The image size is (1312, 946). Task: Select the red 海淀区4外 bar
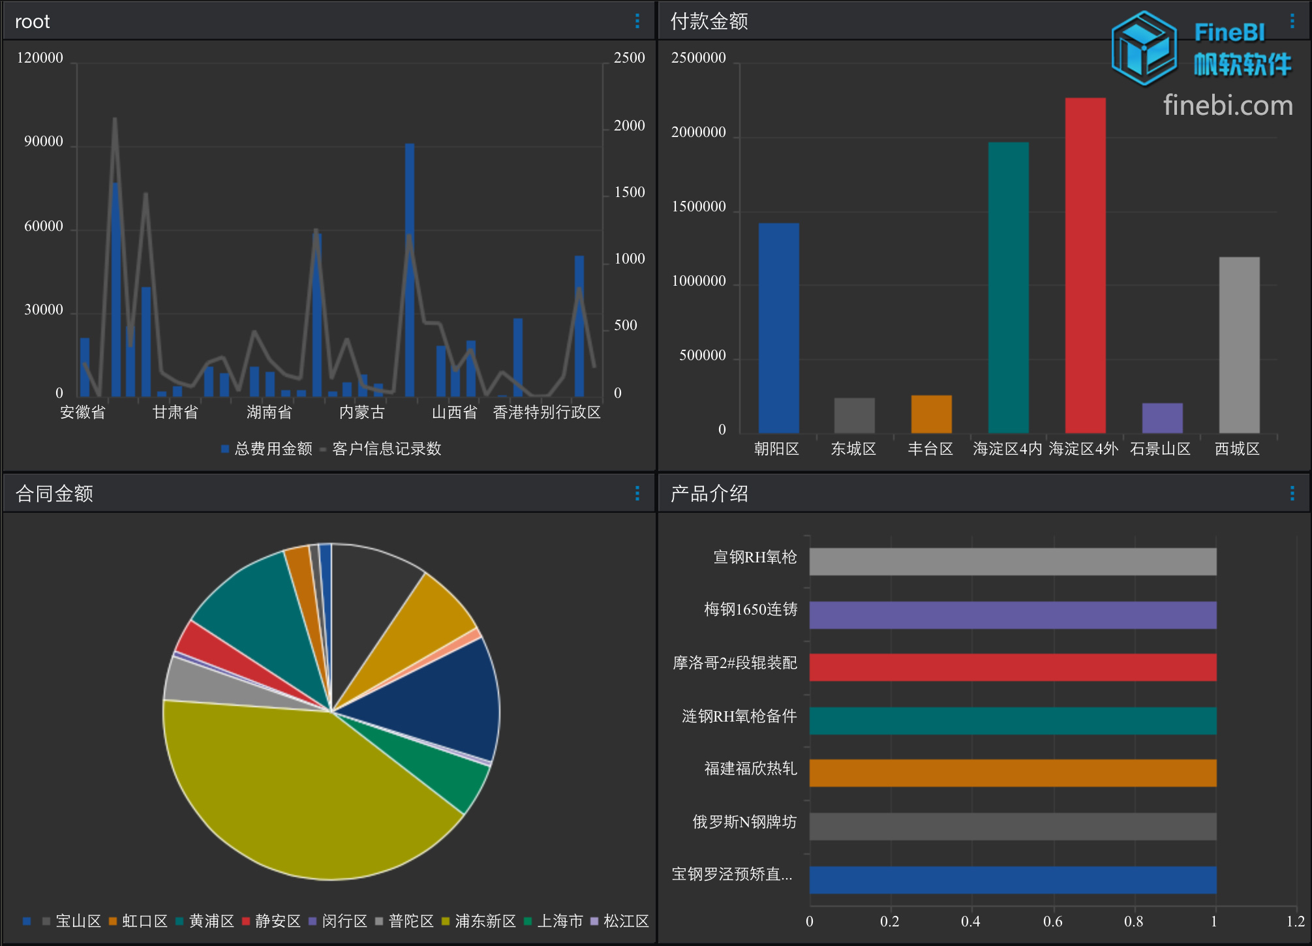tap(1085, 265)
